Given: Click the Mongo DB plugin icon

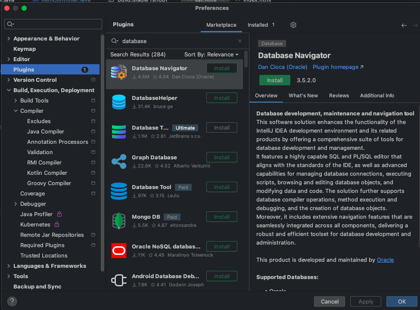Looking at the screenshot, I should click(118, 221).
